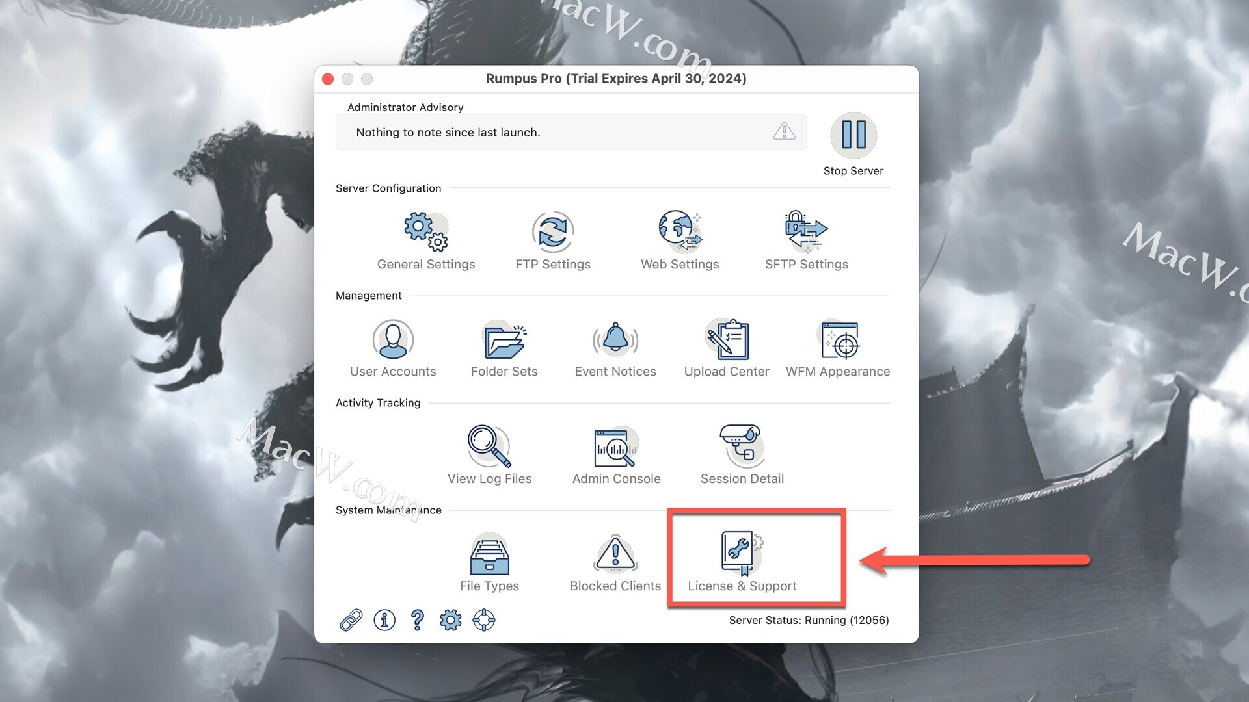Click the paperclip link icon at bottom
This screenshot has height=702, width=1249.
click(351, 620)
